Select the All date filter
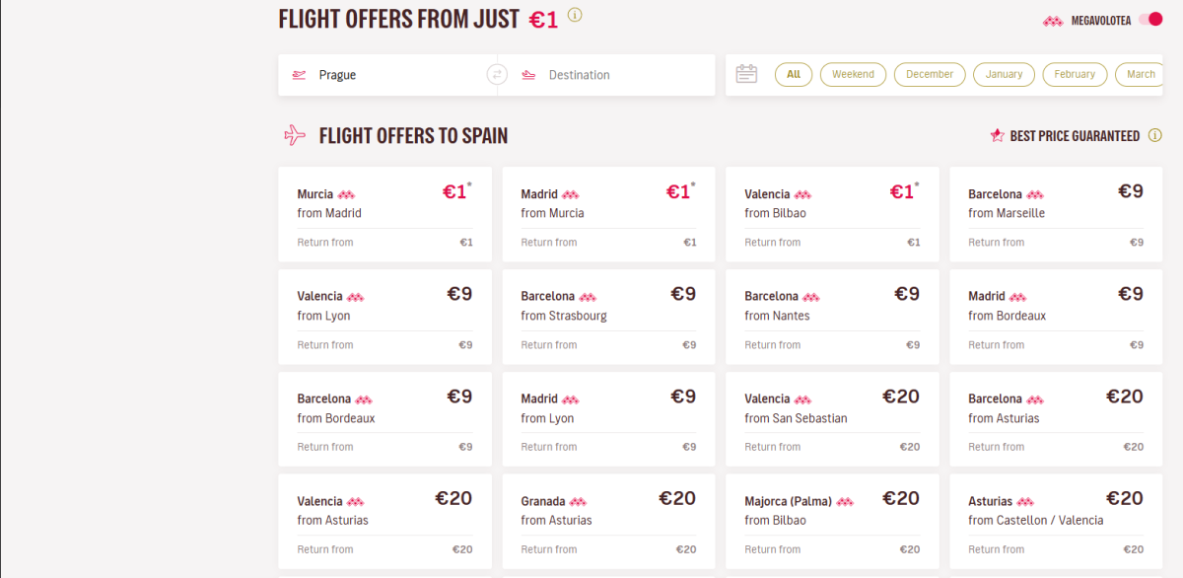The height and width of the screenshot is (578, 1183). point(794,74)
